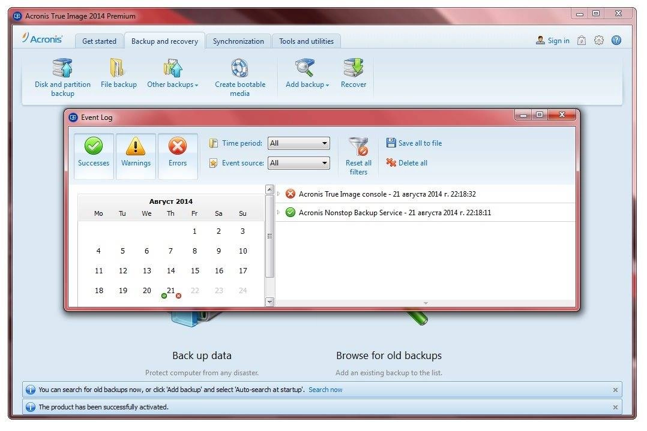Select August 18 in the calendar
647x431 pixels.
(x=99, y=291)
